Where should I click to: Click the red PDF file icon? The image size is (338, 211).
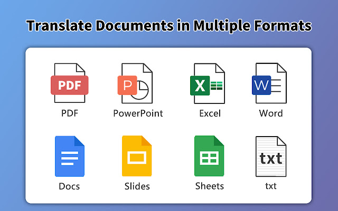(69, 83)
